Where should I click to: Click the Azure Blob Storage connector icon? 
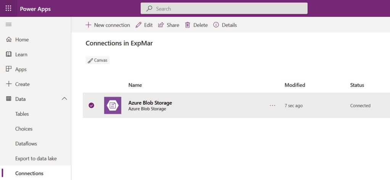113,105
